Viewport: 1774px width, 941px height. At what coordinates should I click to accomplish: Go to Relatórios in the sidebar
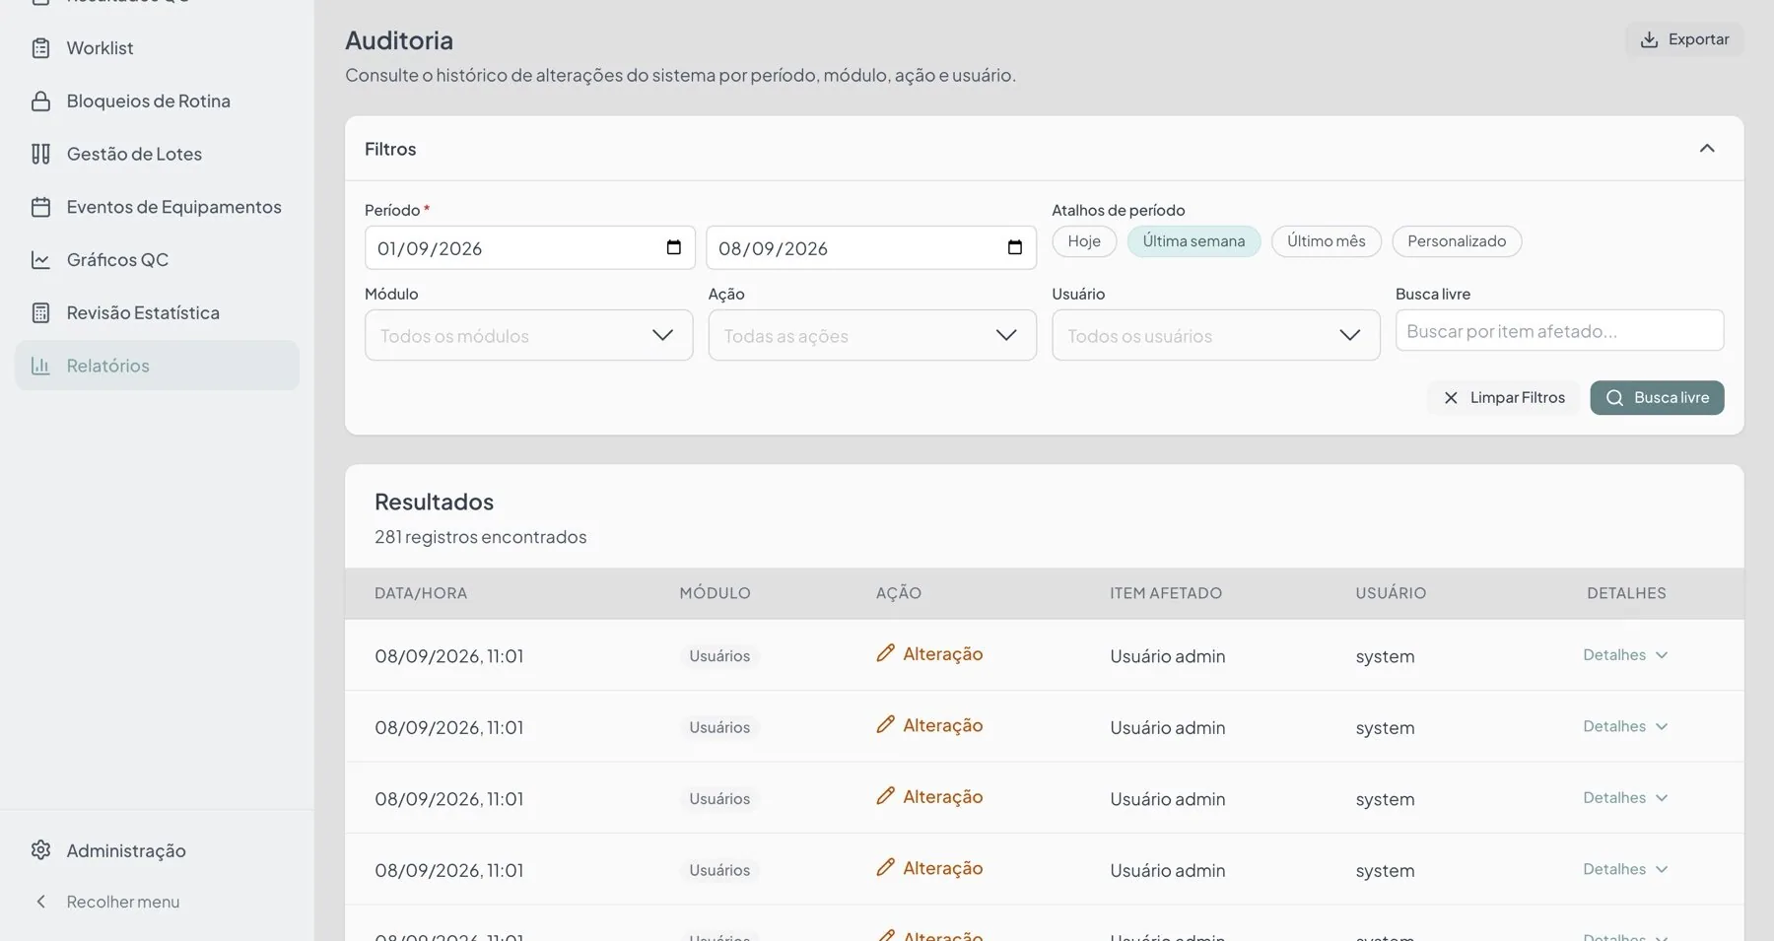coord(157,366)
